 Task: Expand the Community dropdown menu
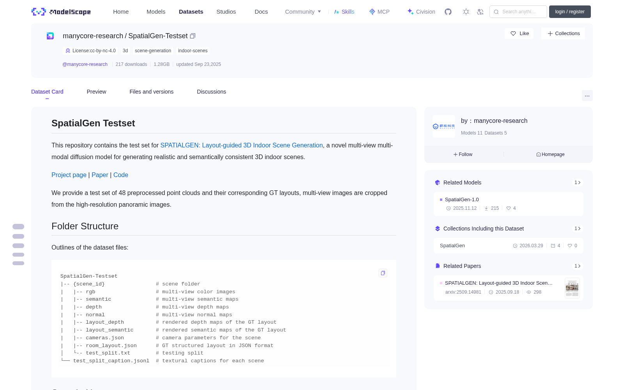coord(303,12)
